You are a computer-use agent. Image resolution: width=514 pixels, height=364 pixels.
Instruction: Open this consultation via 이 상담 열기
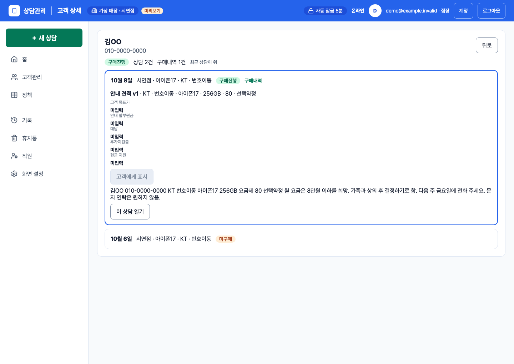[130, 212]
